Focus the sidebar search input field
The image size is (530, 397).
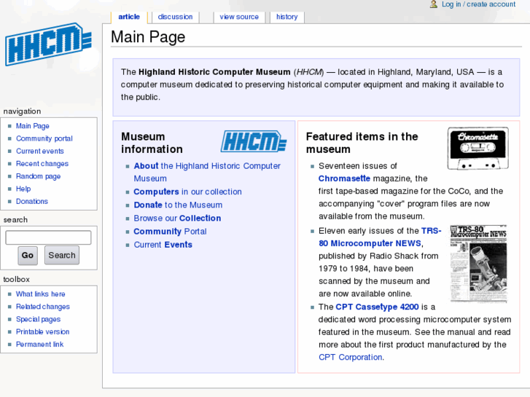[x=48, y=237]
